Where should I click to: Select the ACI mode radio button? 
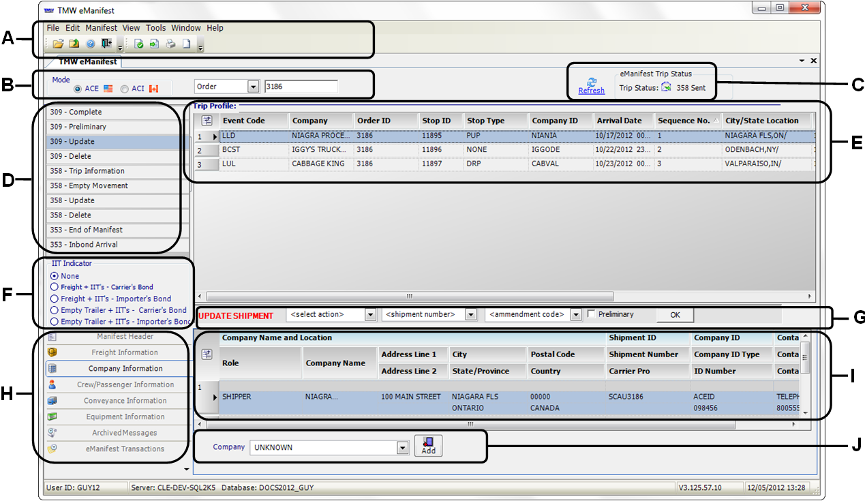point(124,89)
